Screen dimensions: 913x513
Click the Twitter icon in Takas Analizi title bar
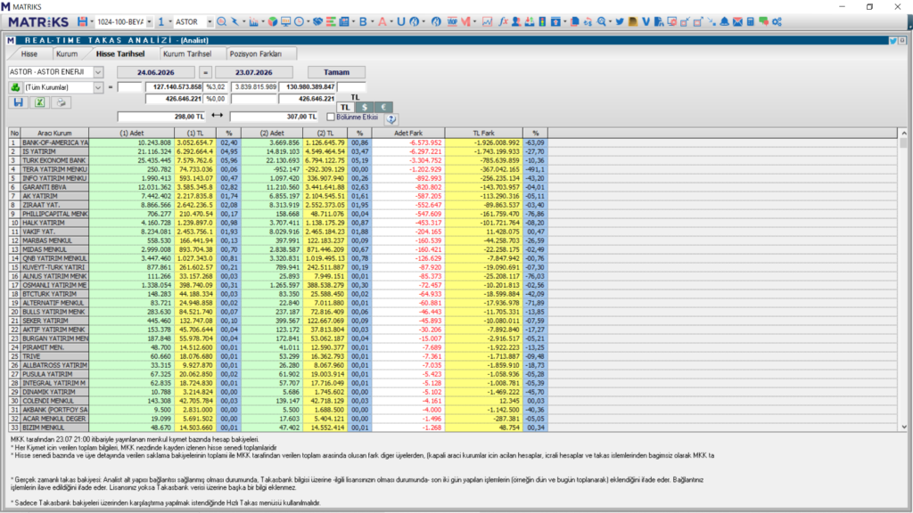click(892, 41)
